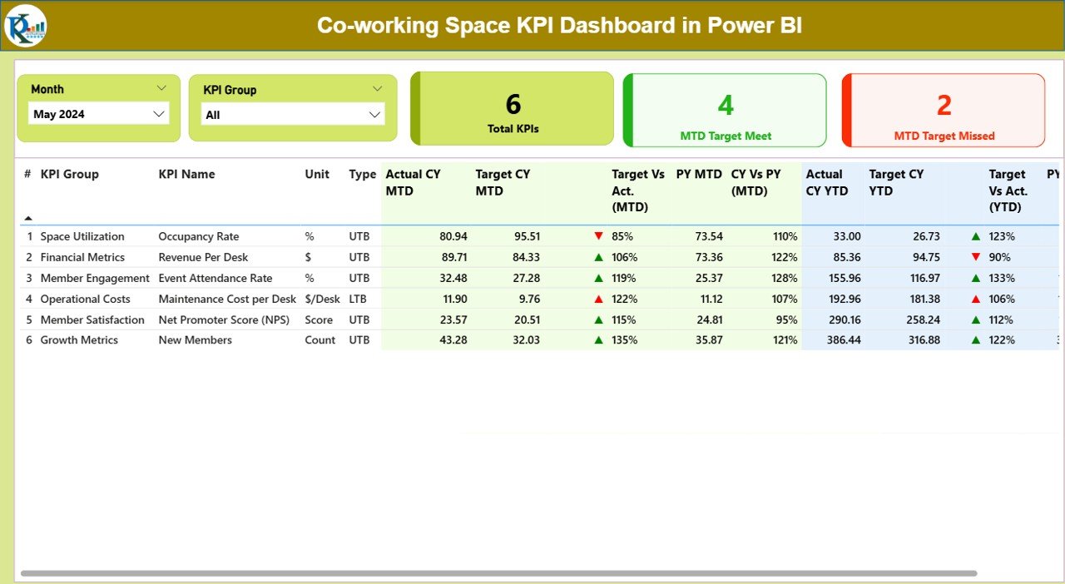This screenshot has width=1065, height=584.
Task: Click the horizontal scrollbar below the table
Action: 499,573
